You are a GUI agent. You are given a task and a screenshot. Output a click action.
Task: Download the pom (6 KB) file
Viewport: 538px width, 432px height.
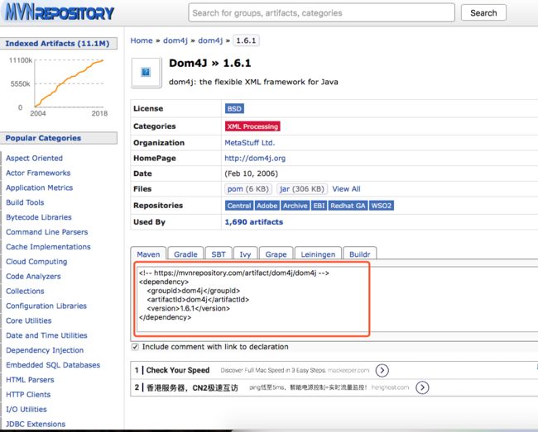pyautogui.click(x=248, y=189)
